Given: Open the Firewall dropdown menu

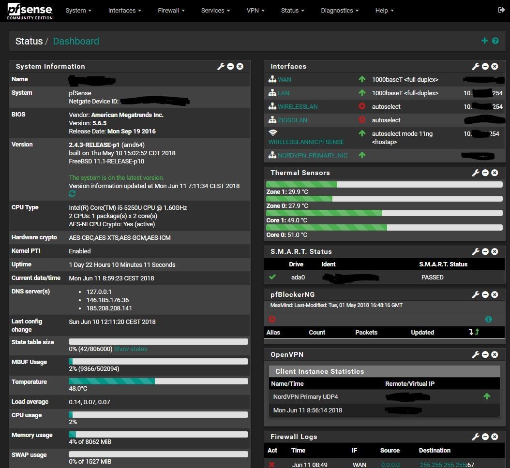Looking at the screenshot, I should 171,11.
